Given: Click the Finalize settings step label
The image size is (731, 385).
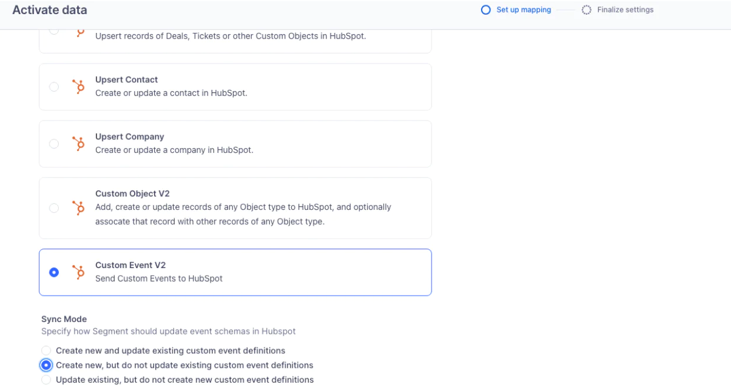Looking at the screenshot, I should [x=625, y=9].
